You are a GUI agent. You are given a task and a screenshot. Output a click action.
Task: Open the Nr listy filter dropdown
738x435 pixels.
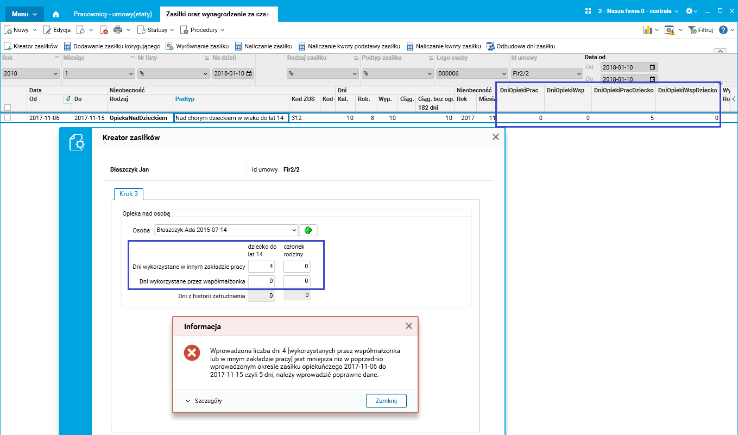click(x=173, y=73)
